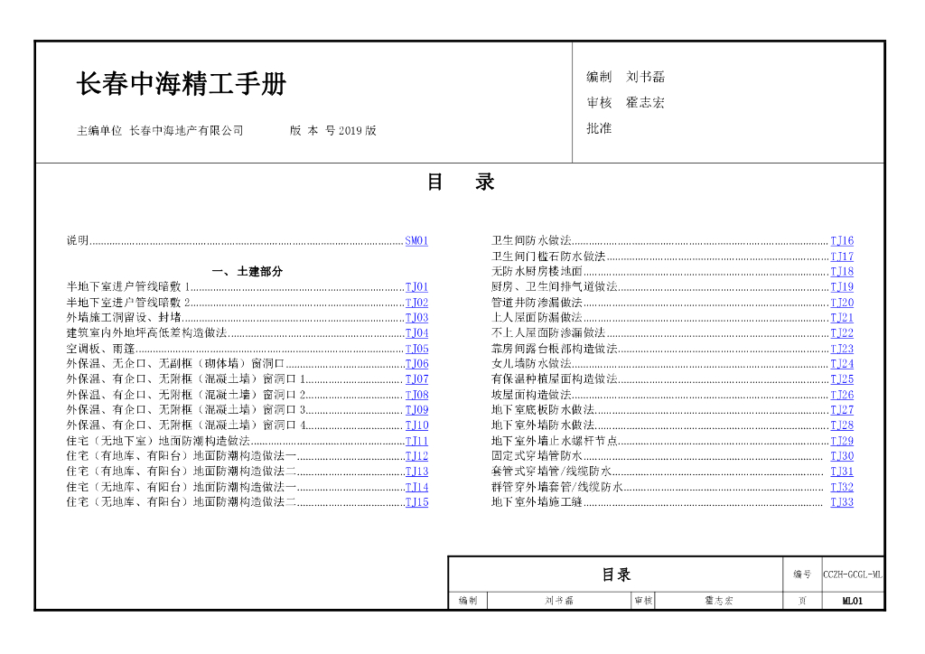This screenshot has width=925, height=654.
Task: Open link TJ29
Action: [x=842, y=441]
